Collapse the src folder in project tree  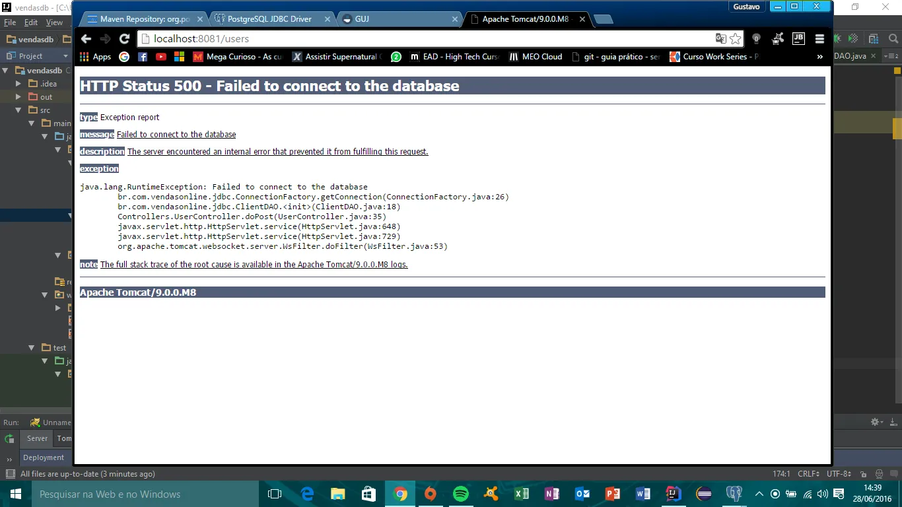[x=18, y=110]
